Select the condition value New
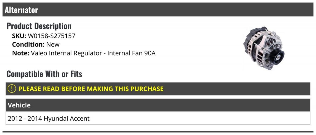The image size is (316, 135). (53, 44)
